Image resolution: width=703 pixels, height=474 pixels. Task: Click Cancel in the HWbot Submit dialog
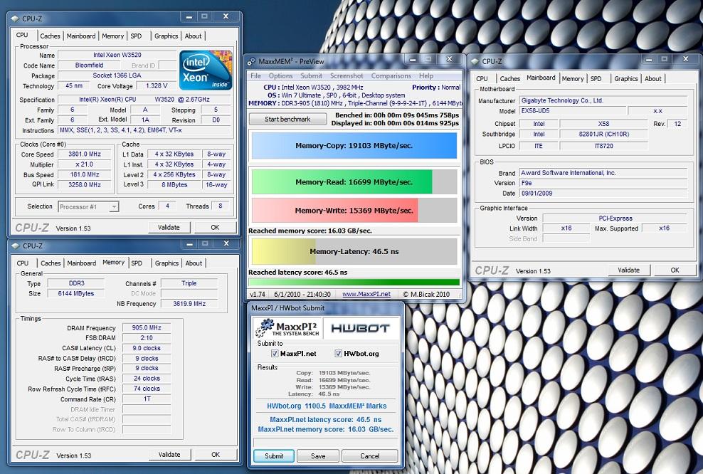[370, 456]
